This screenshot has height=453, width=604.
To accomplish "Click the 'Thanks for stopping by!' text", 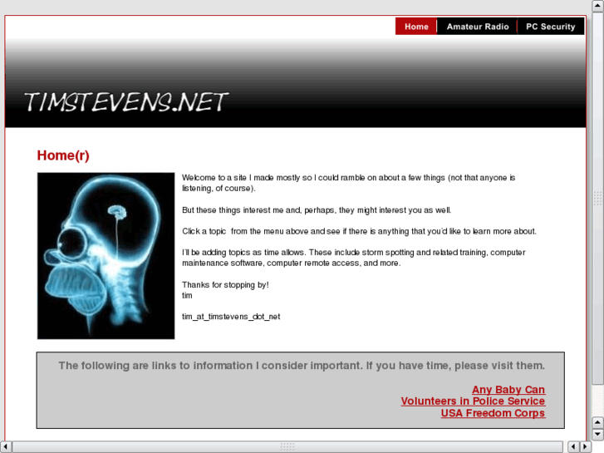I will (225, 285).
